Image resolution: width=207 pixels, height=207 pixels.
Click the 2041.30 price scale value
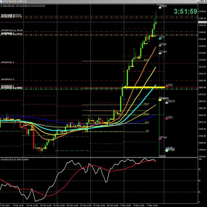[202, 115]
